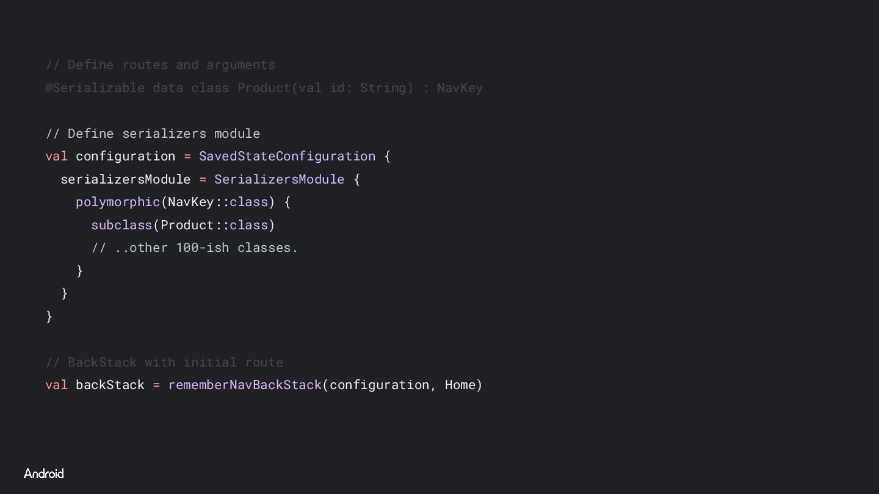Click the SerializersModule constructor call
The height and width of the screenshot is (494, 879).
pos(279,179)
